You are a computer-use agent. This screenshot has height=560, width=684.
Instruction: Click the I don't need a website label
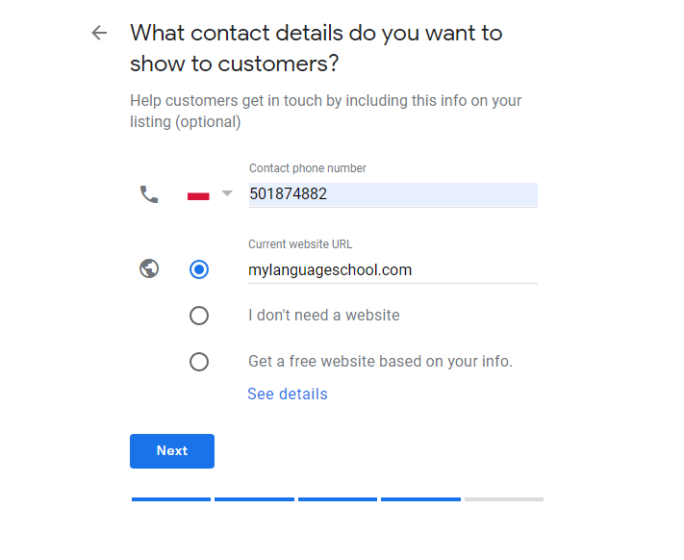[x=324, y=315]
